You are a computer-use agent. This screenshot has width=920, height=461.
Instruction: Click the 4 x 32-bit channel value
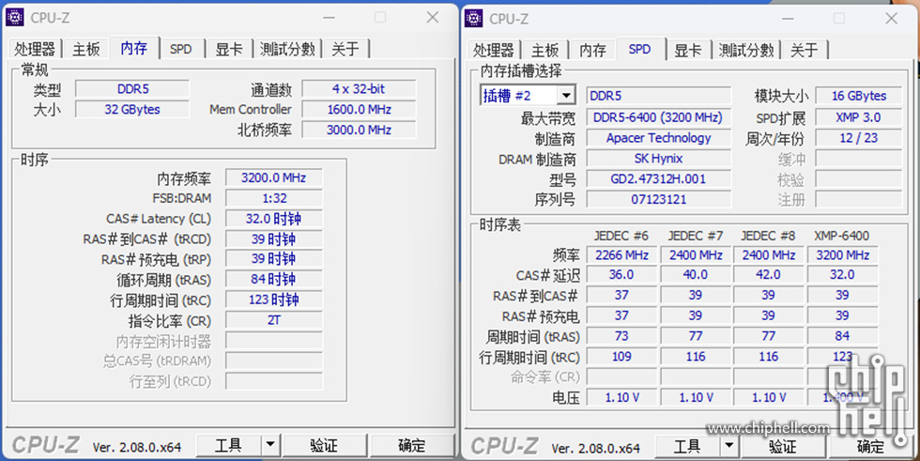pos(359,89)
